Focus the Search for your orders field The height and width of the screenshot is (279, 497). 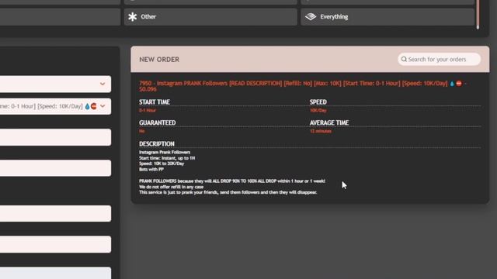(x=439, y=59)
